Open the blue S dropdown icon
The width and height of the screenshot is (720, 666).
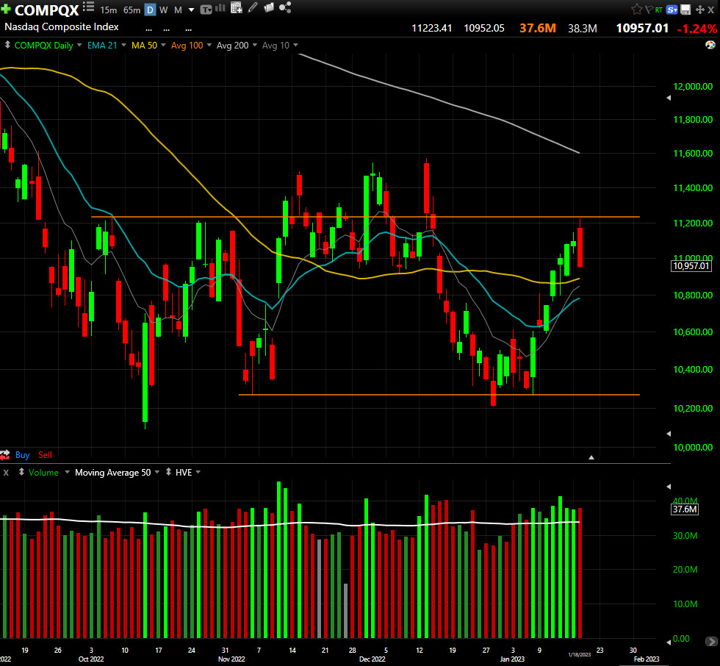click(672, 10)
